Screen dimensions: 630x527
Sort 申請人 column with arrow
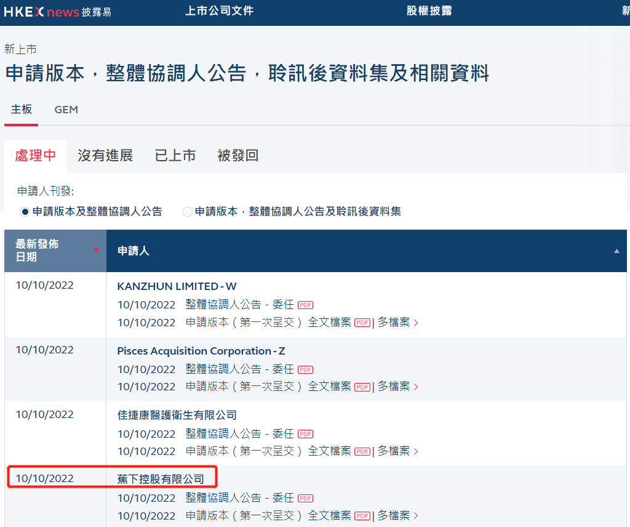(616, 251)
